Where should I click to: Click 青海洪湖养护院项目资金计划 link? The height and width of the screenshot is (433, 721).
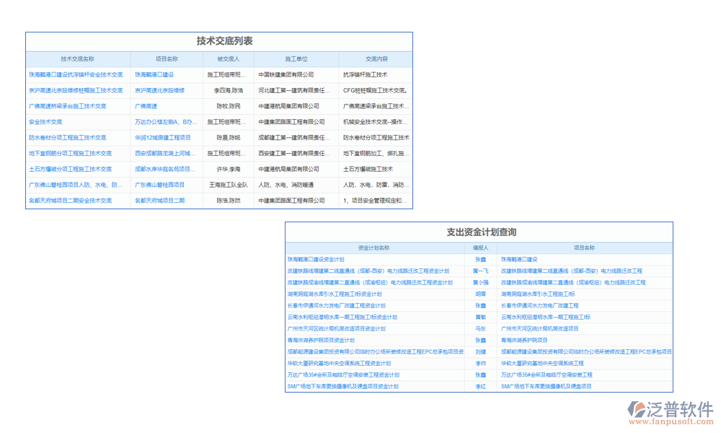[321, 340]
